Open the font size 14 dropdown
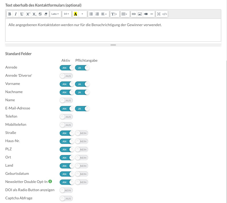The width and height of the screenshot is (227, 203). click(x=67, y=14)
